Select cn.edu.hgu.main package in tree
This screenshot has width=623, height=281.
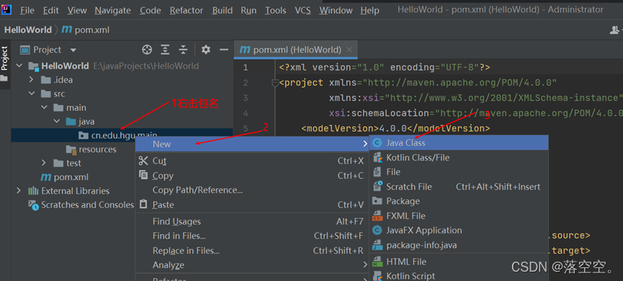tap(124, 135)
